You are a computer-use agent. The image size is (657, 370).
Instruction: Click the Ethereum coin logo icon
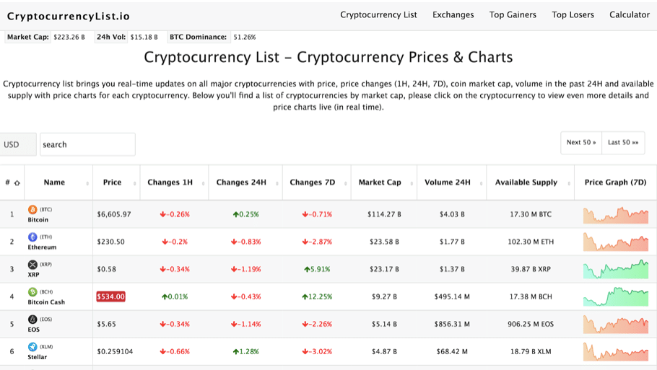(x=32, y=237)
